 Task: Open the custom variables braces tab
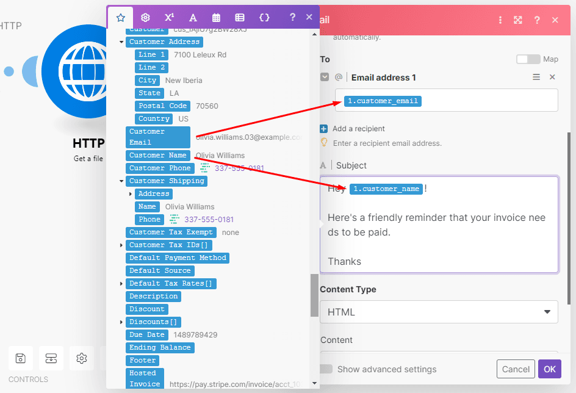264,17
